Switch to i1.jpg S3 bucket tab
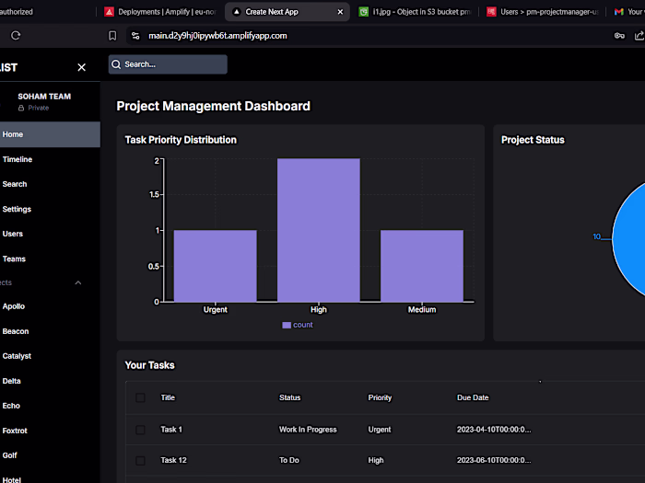 coord(415,12)
